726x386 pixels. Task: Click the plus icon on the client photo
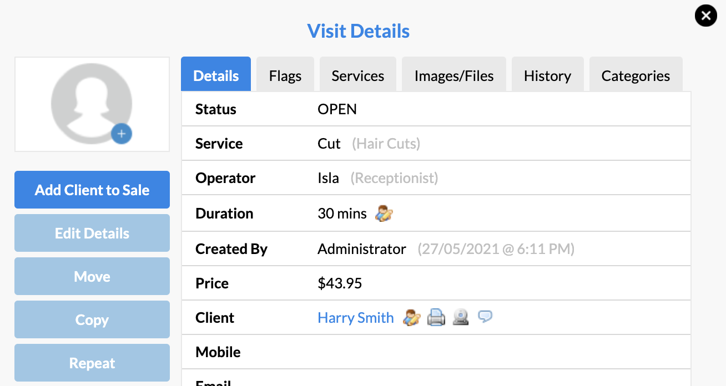(122, 134)
